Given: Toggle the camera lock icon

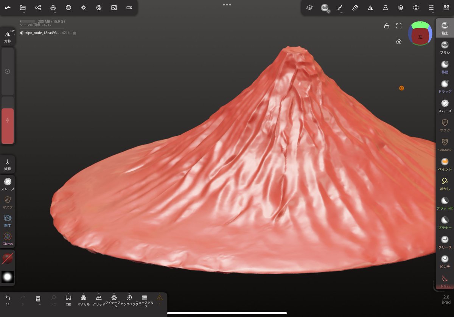Looking at the screenshot, I should [386, 26].
